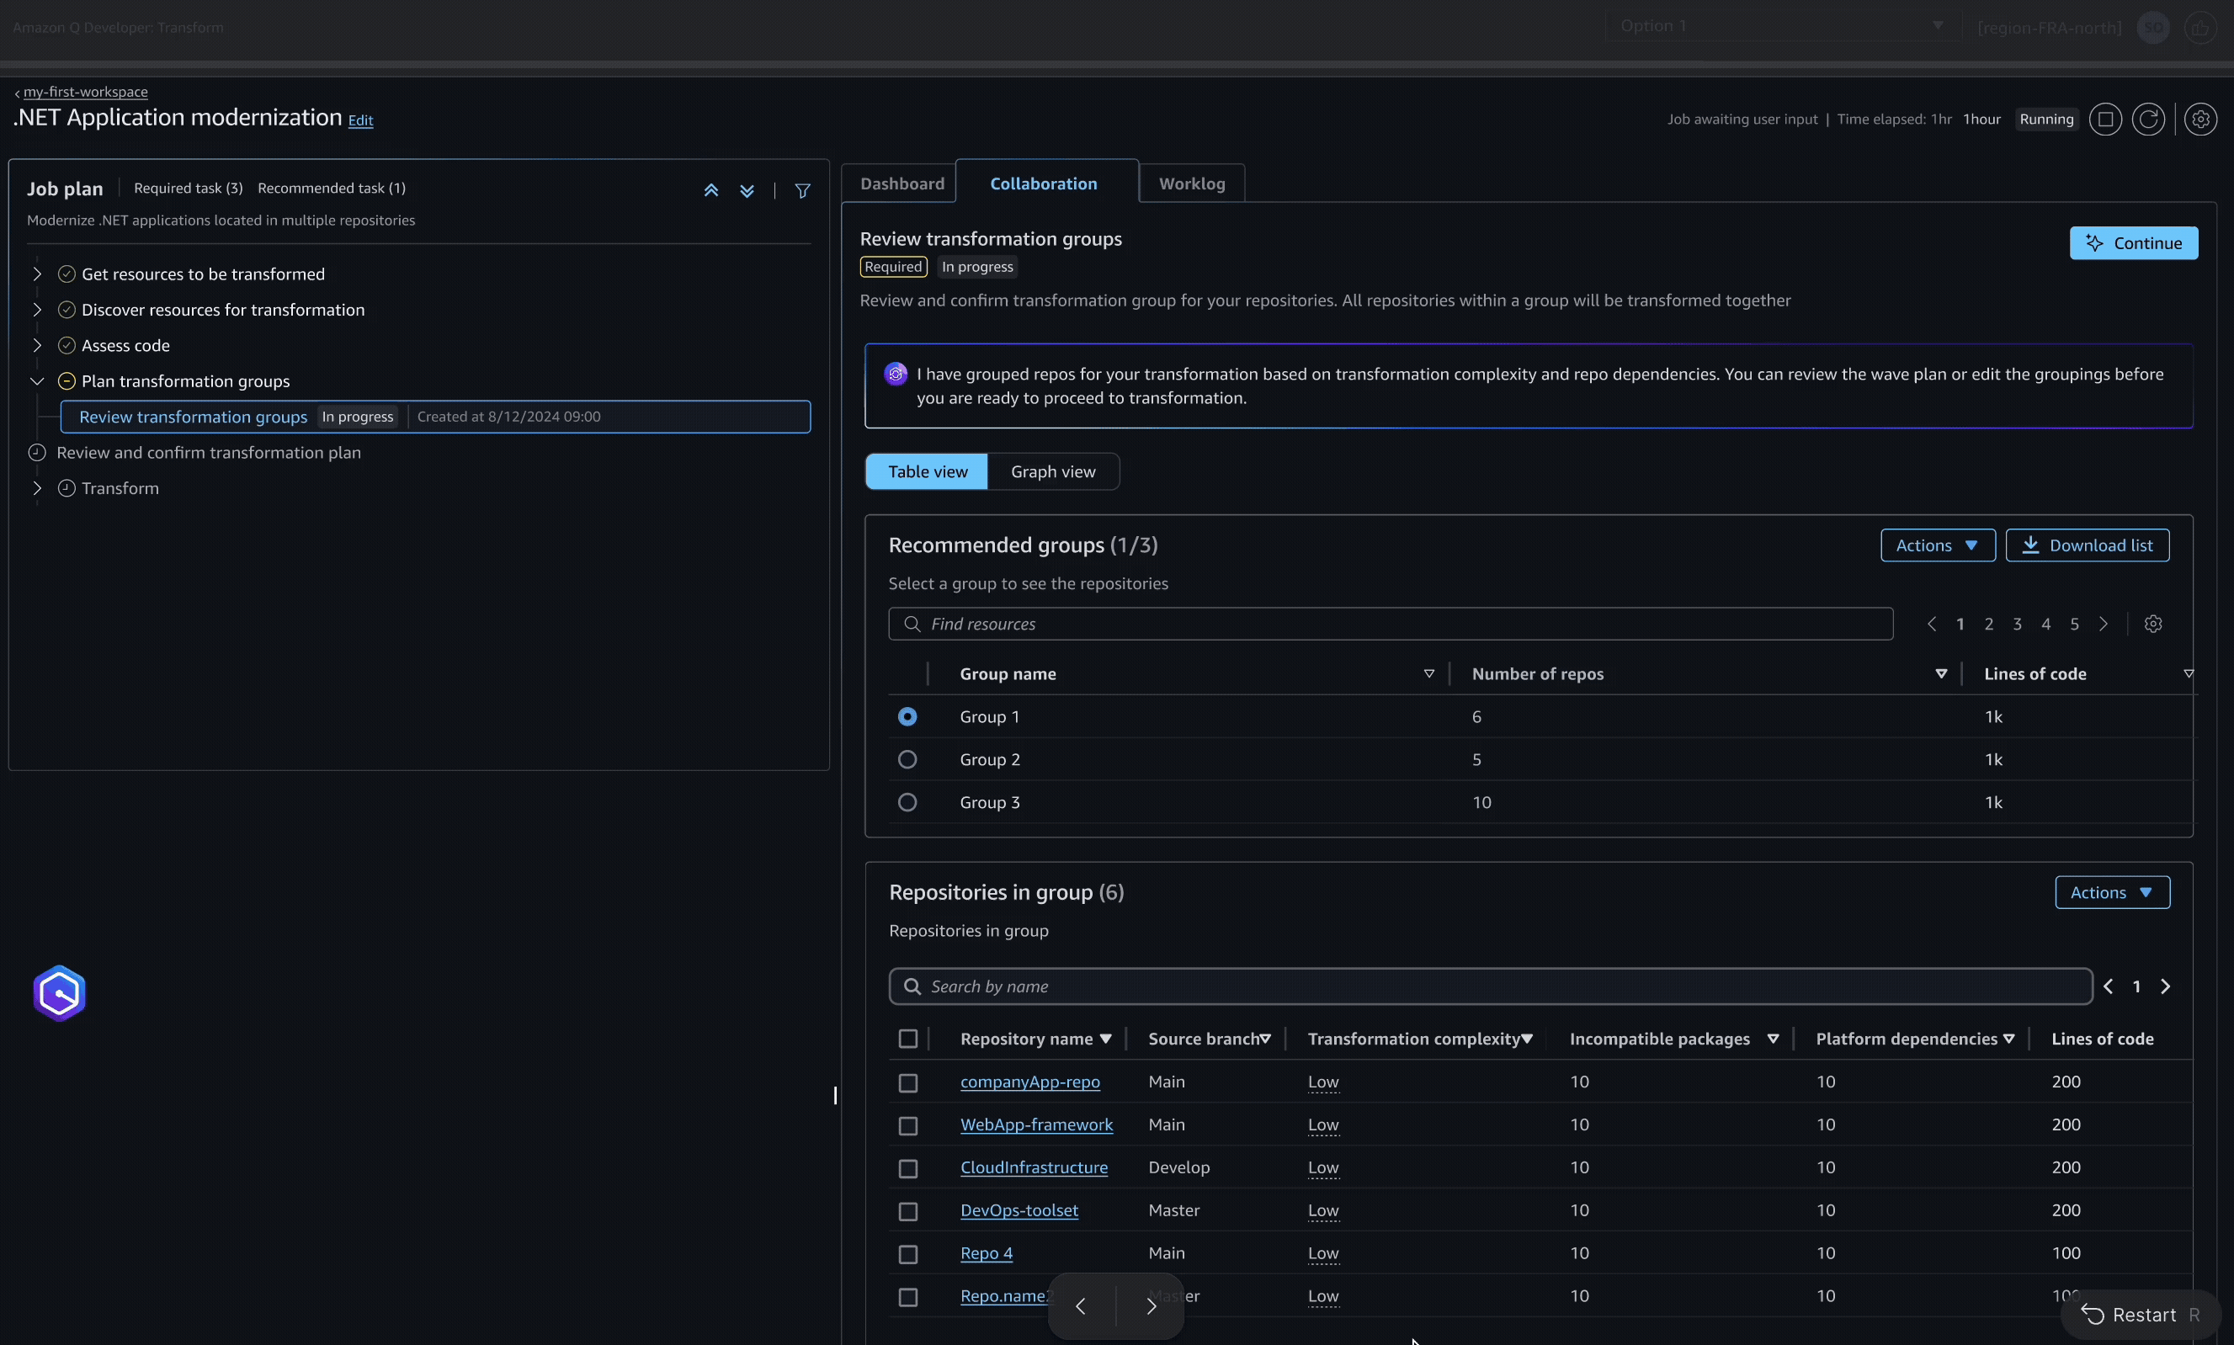2234x1345 pixels.
Task: Collapse Plan transformation groups task
Action: [x=37, y=380]
